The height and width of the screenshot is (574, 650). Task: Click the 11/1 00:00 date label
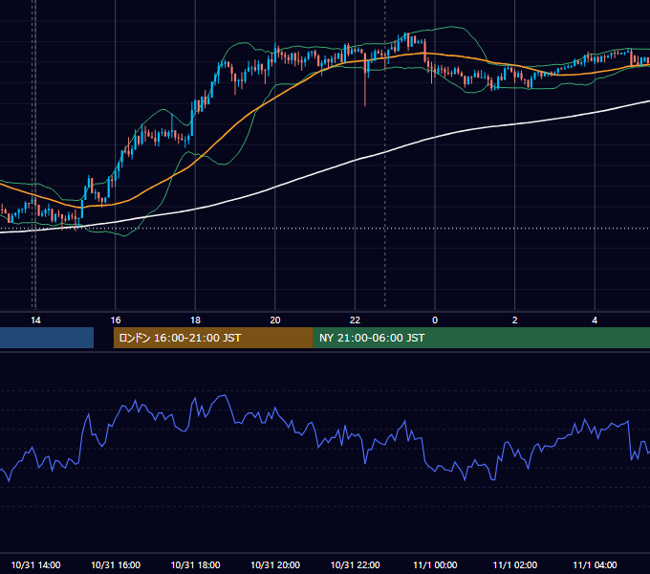tap(435, 564)
